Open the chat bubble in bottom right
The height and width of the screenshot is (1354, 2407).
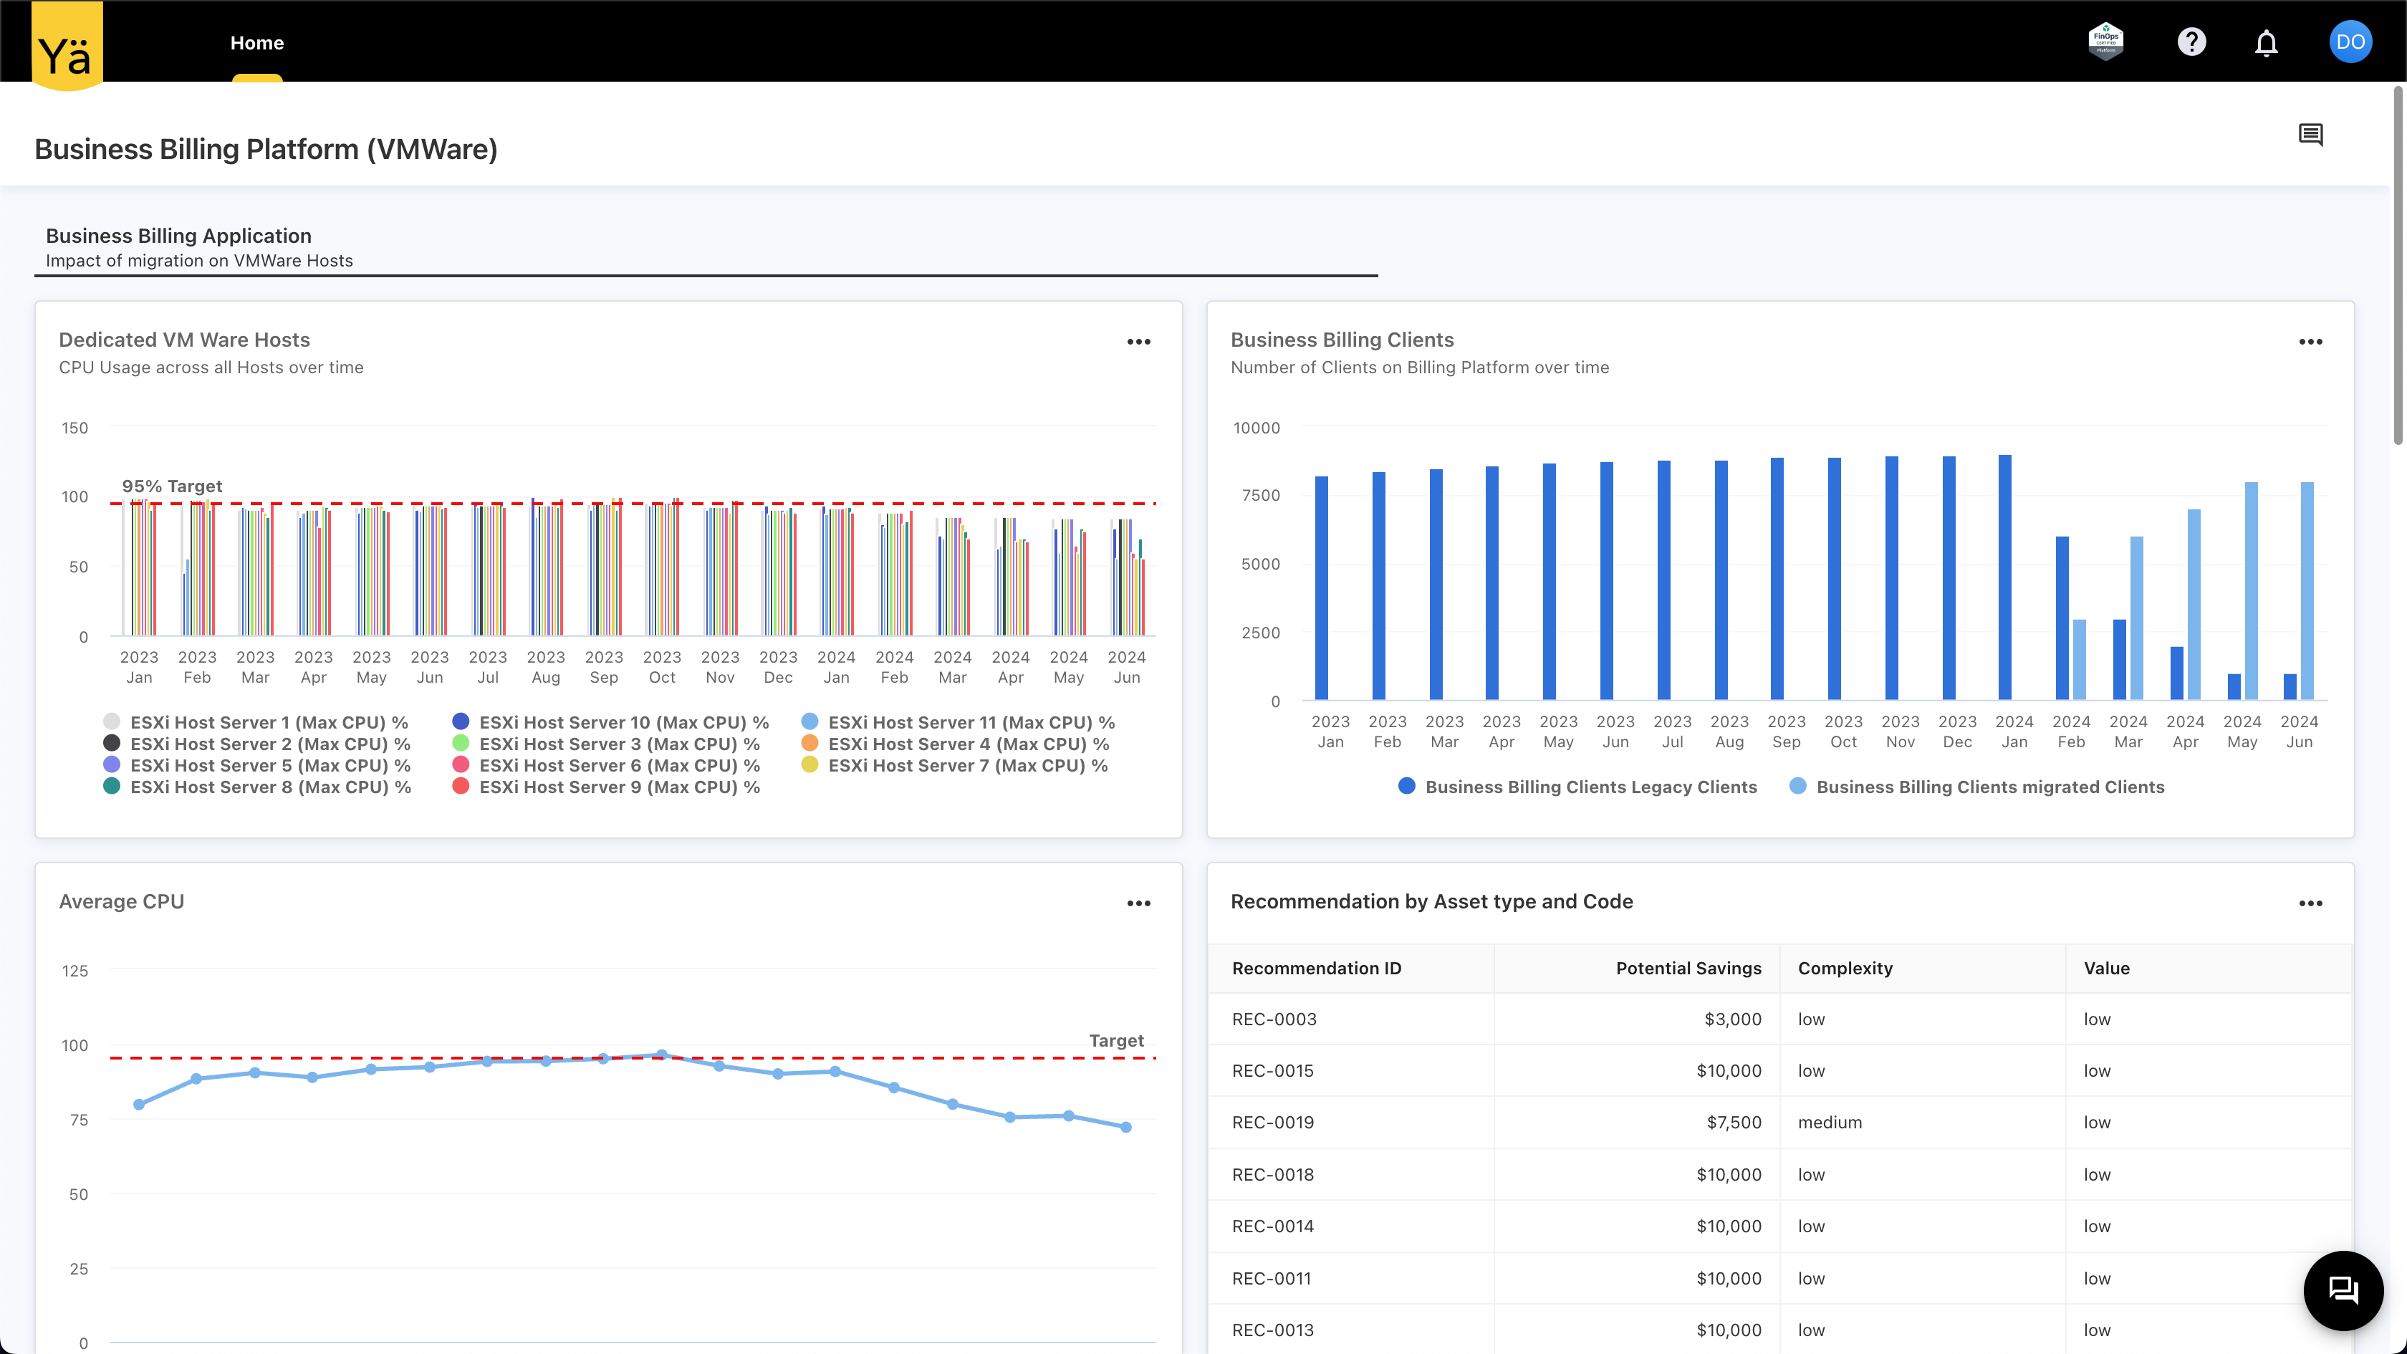(2343, 1290)
